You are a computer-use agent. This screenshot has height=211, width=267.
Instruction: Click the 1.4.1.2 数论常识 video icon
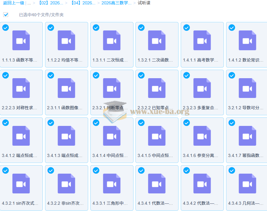[x=247, y=41]
